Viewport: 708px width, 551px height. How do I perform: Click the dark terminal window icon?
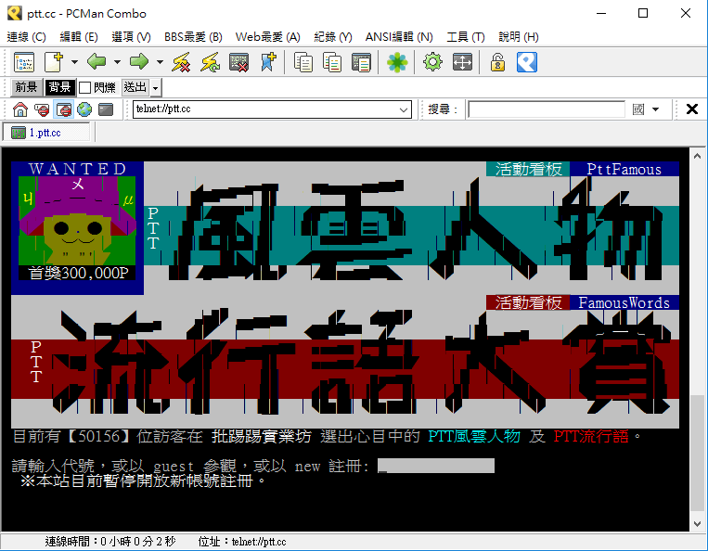tap(106, 109)
